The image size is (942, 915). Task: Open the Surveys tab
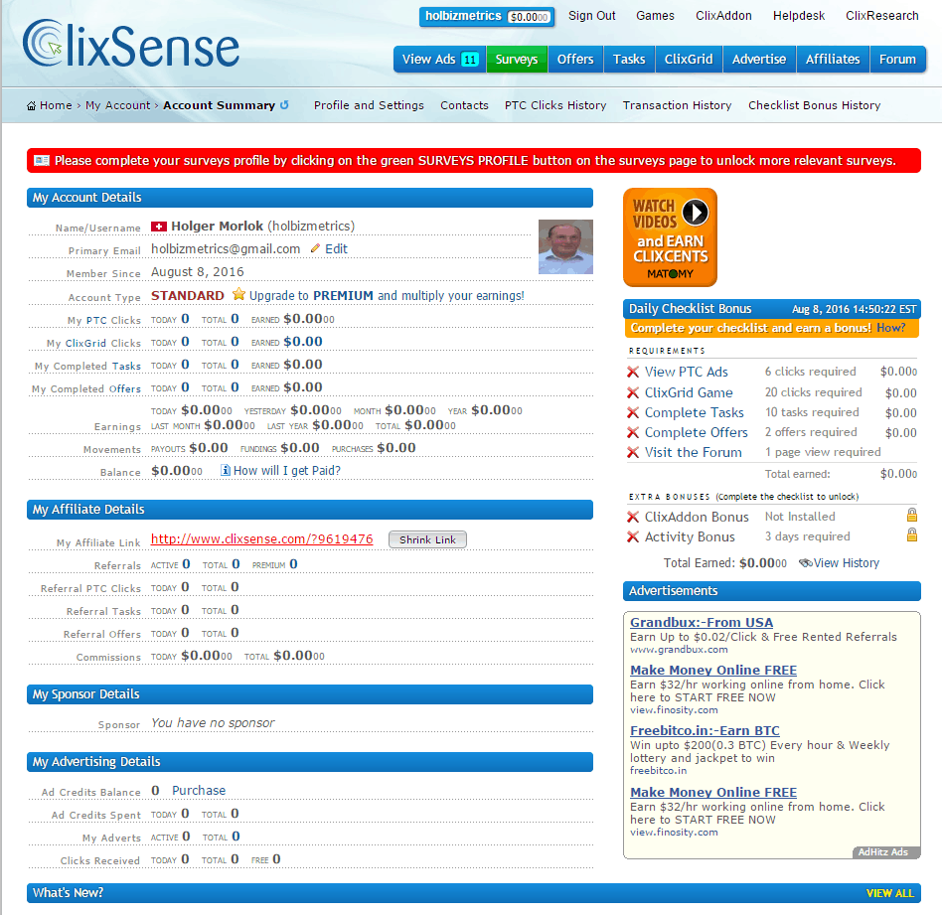(x=517, y=59)
